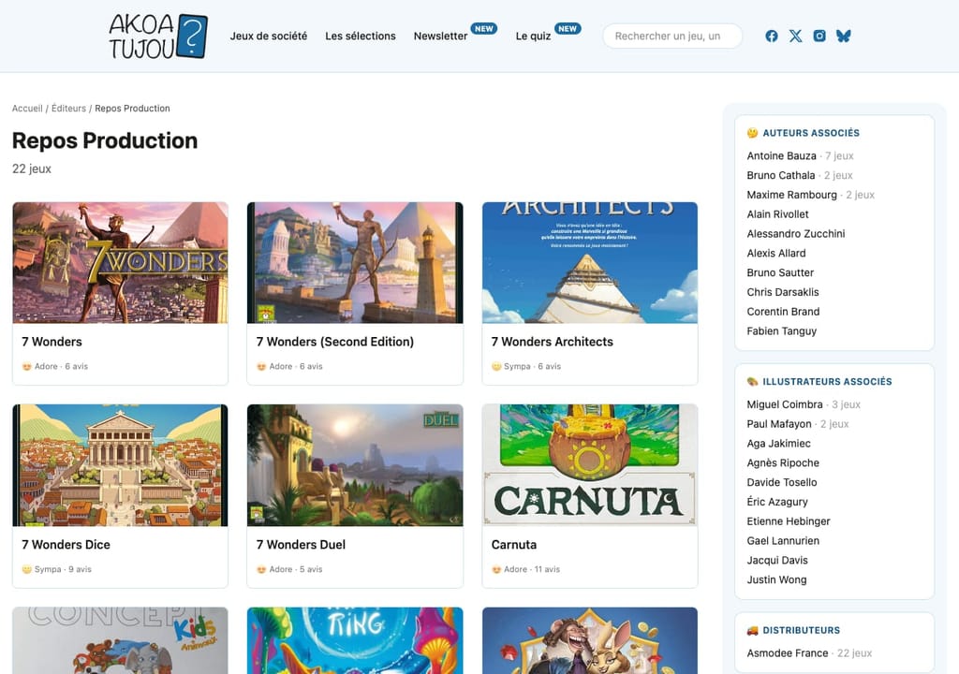
Task: Click the 'Adore · 11 avis' rating text
Action: click(x=532, y=569)
